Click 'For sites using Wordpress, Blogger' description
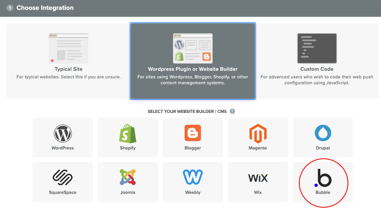The height and width of the screenshot is (209, 381). (x=193, y=80)
